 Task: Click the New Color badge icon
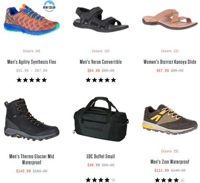pos(49,6)
